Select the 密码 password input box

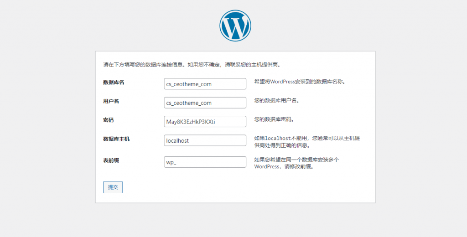coord(205,122)
